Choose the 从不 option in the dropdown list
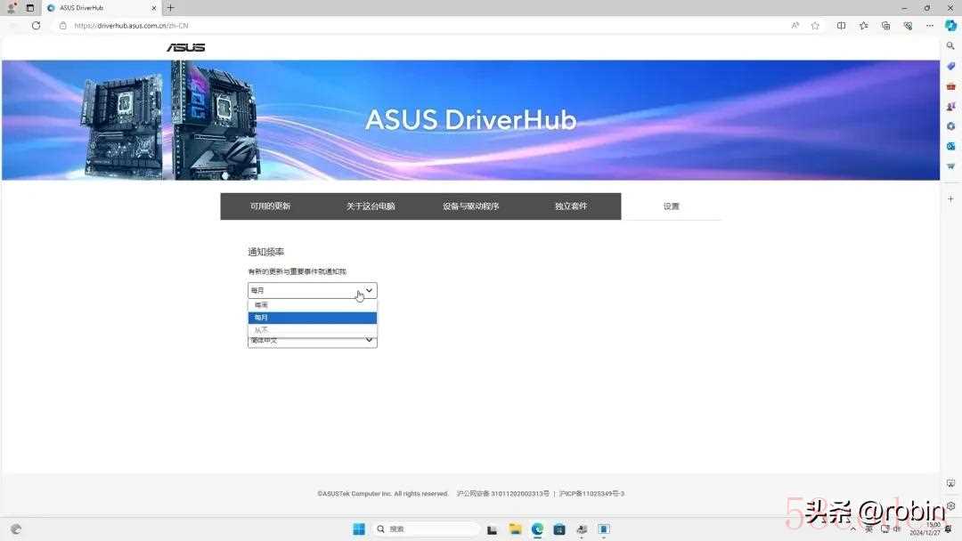This screenshot has height=541, width=962. pos(313,329)
